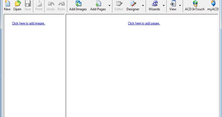
Task: Click the Undo arrow icon
Action: click(x=51, y=3)
